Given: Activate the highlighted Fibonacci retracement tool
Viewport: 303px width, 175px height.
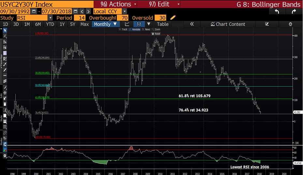Looking at the screenshot, I should (x=5, y=53).
